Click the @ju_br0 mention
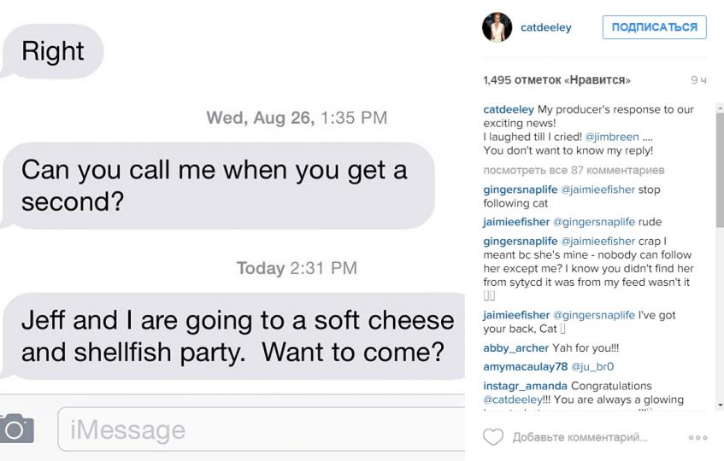This screenshot has height=461, width=724. pyautogui.click(x=593, y=366)
